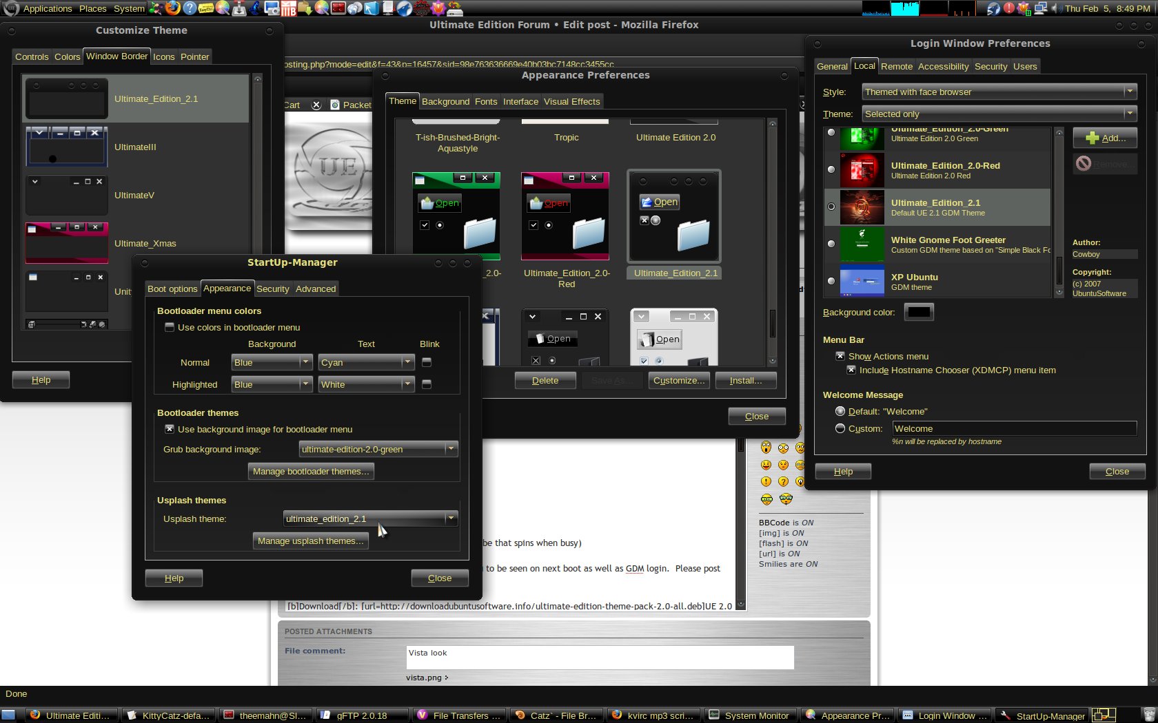Open the system monitor CPU graph applet
The width and height of the screenshot is (1158, 723).
pos(875,8)
